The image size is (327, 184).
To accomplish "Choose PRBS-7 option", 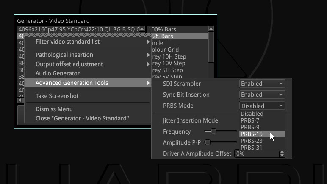I will [262, 120].
